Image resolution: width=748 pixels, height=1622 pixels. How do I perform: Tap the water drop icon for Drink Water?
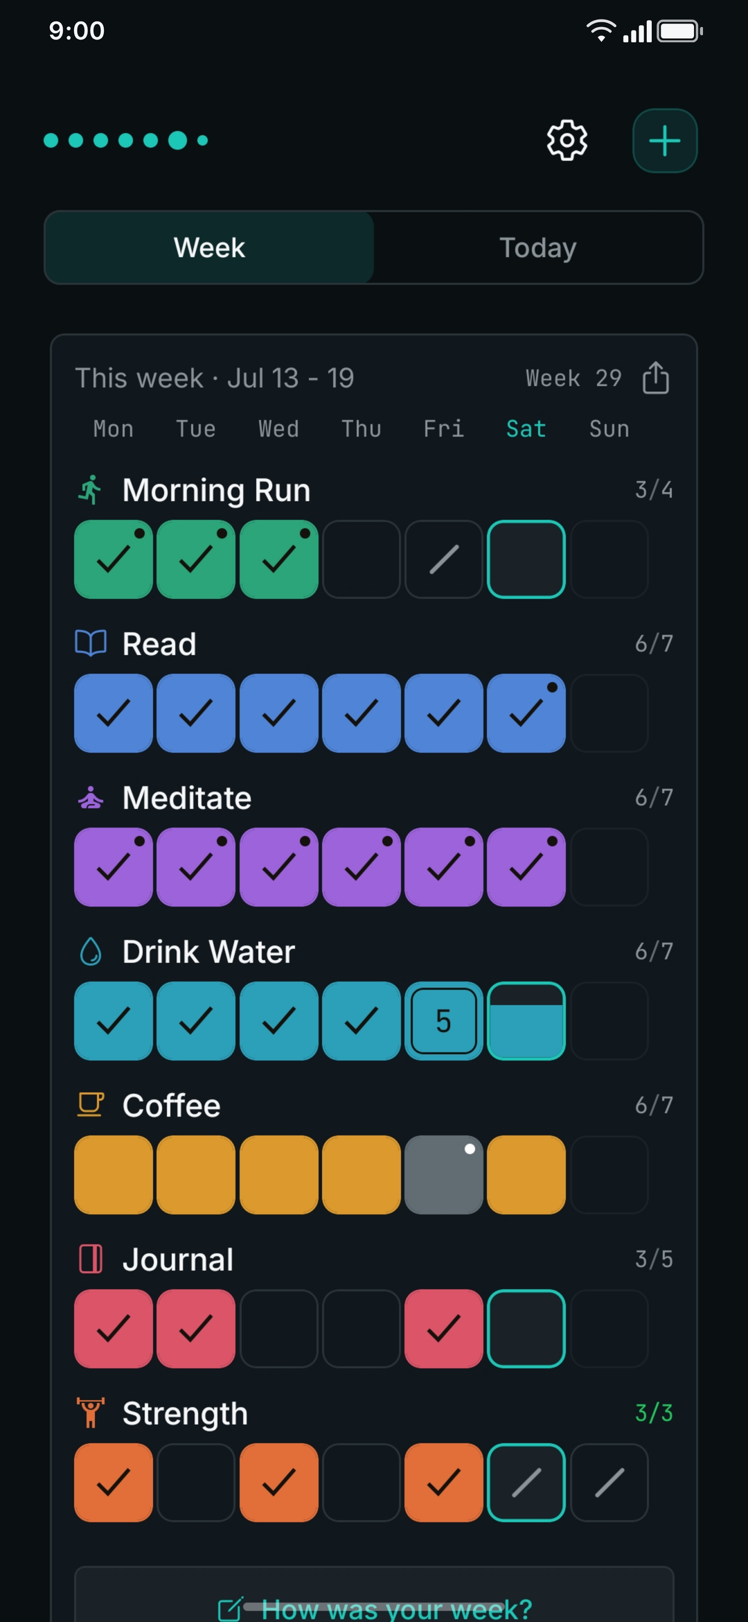click(91, 952)
